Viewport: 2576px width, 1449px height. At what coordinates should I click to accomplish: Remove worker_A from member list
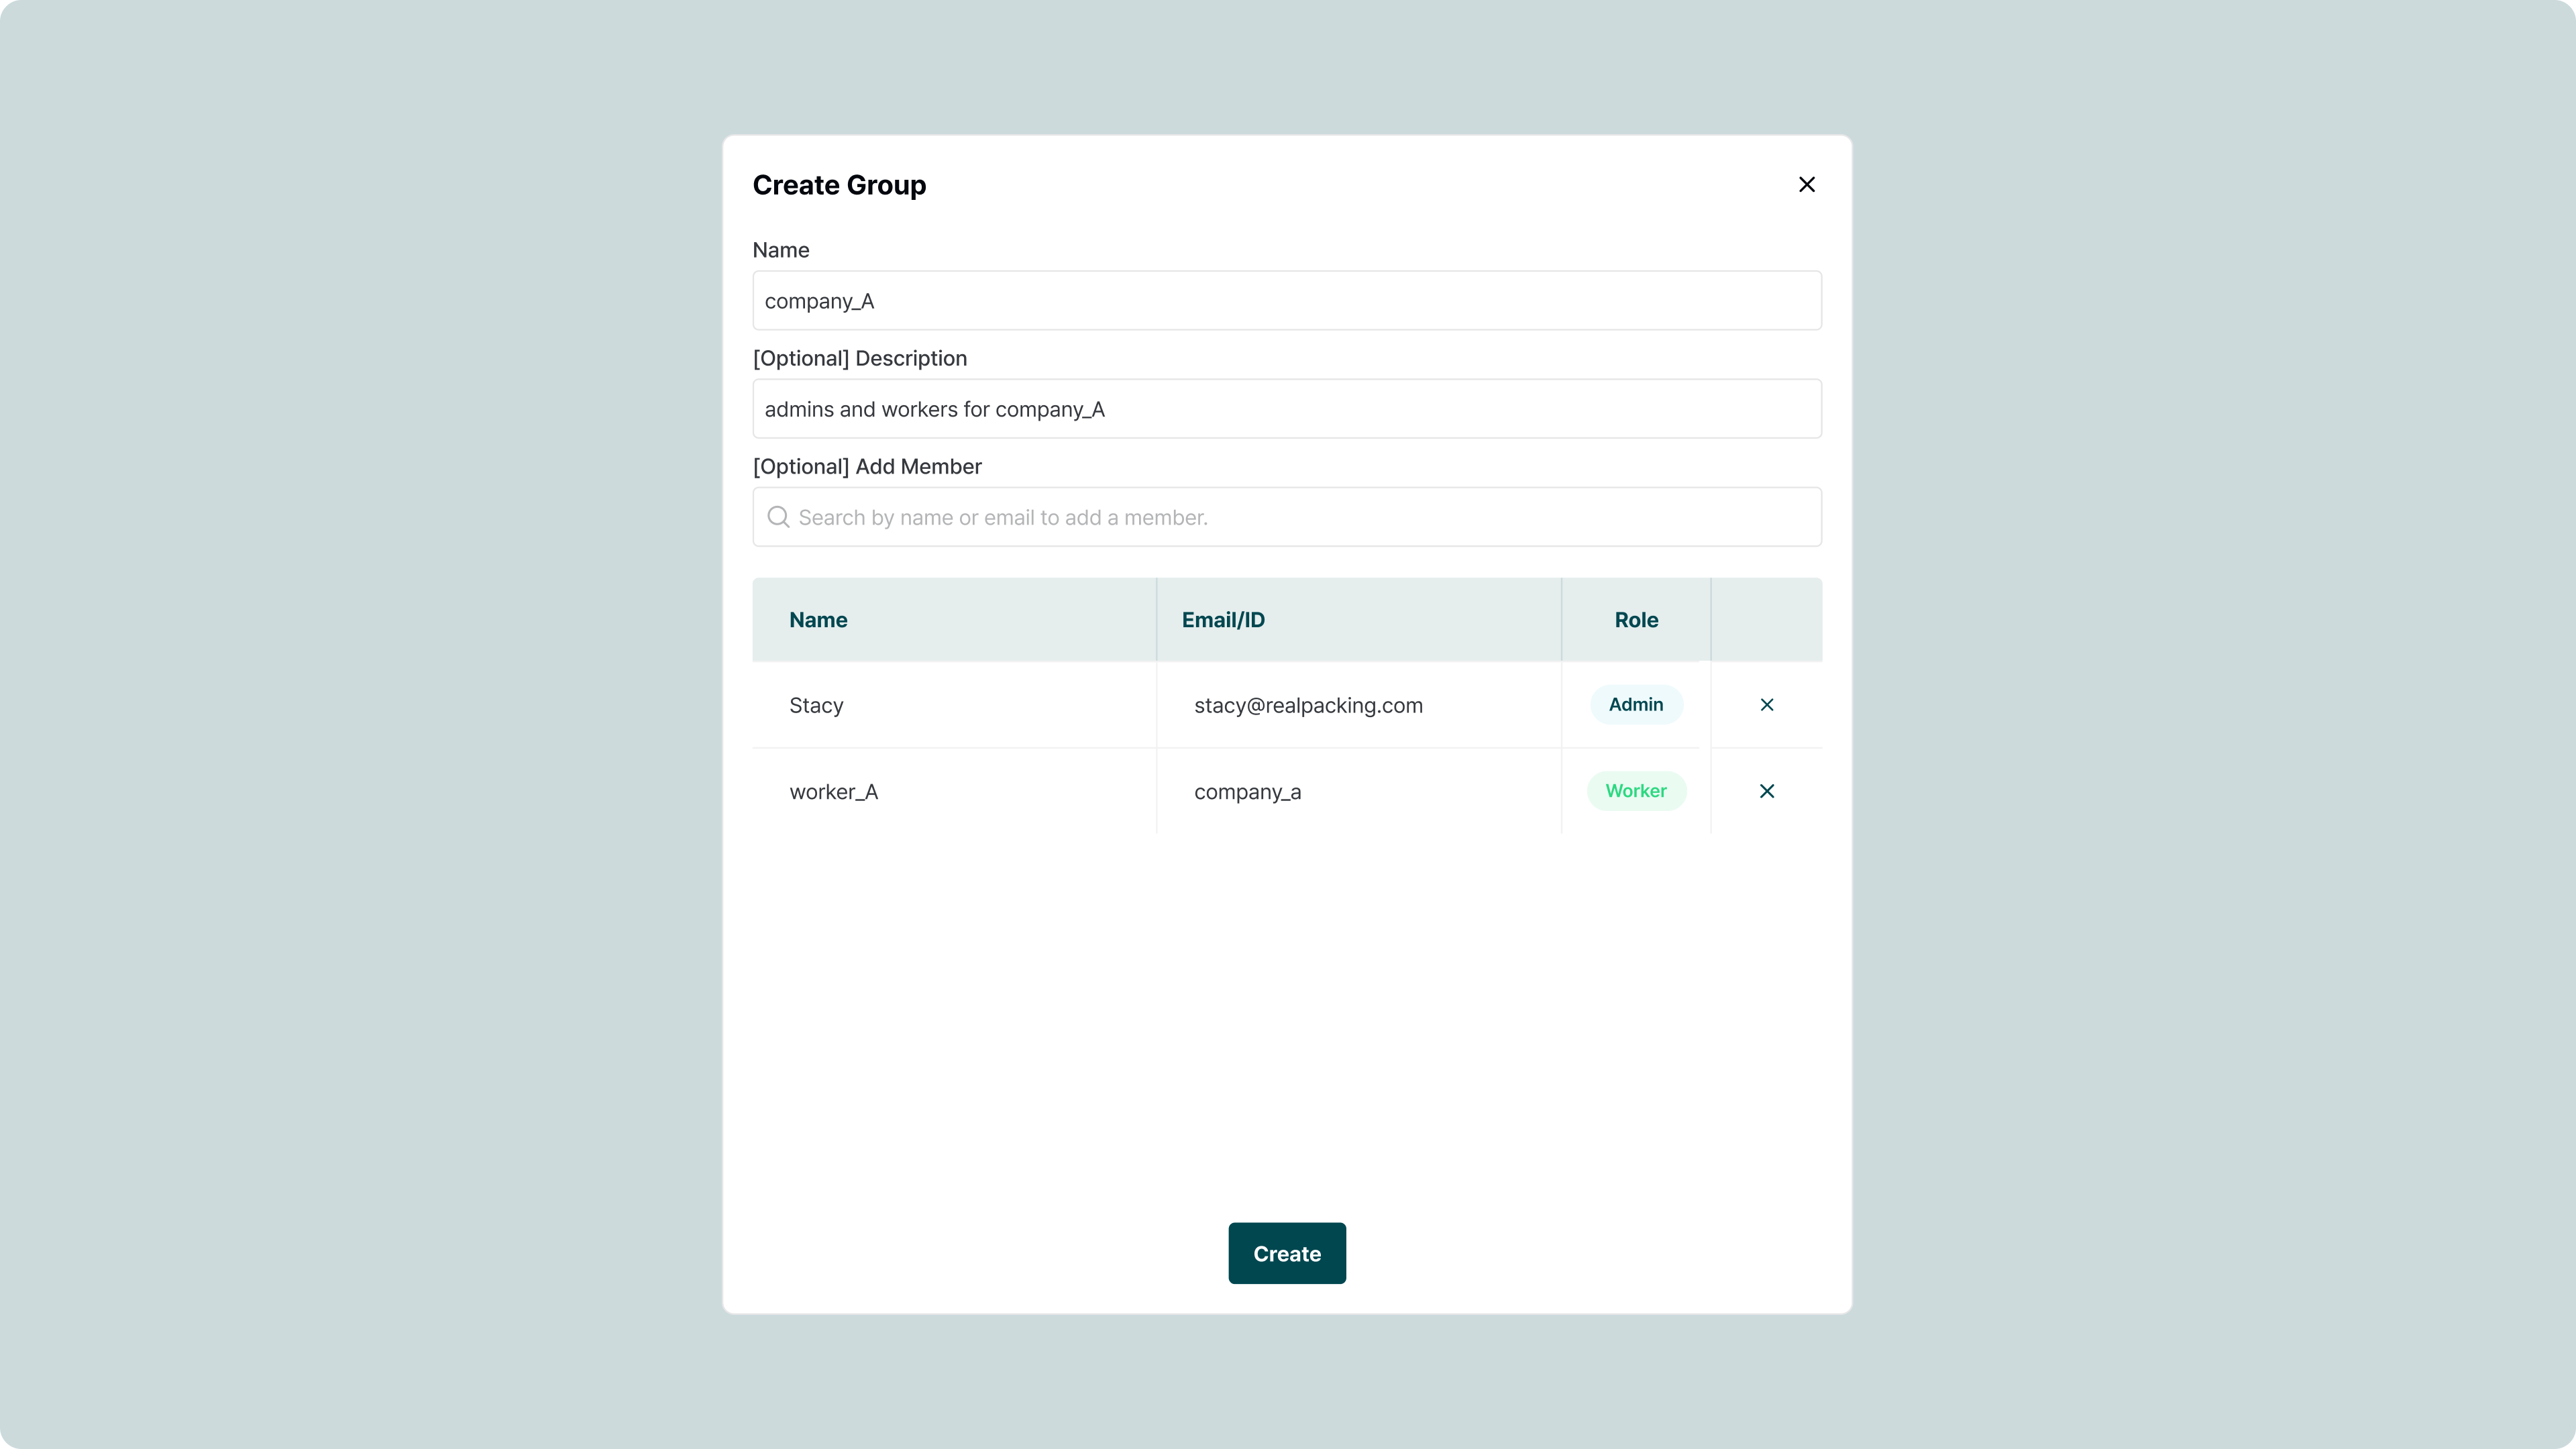coord(1766,791)
